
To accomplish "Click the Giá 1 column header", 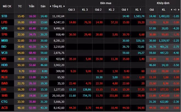I will click(x=125, y=10).
